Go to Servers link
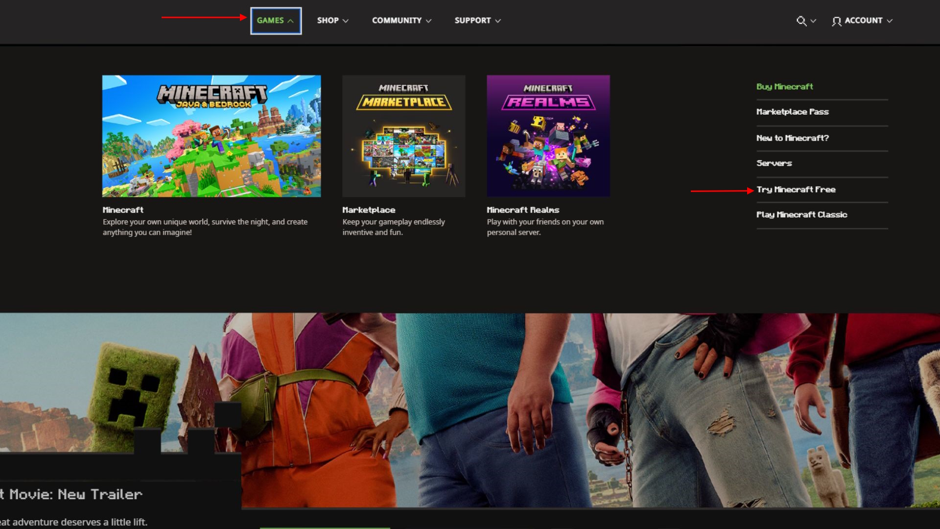 pyautogui.click(x=774, y=163)
